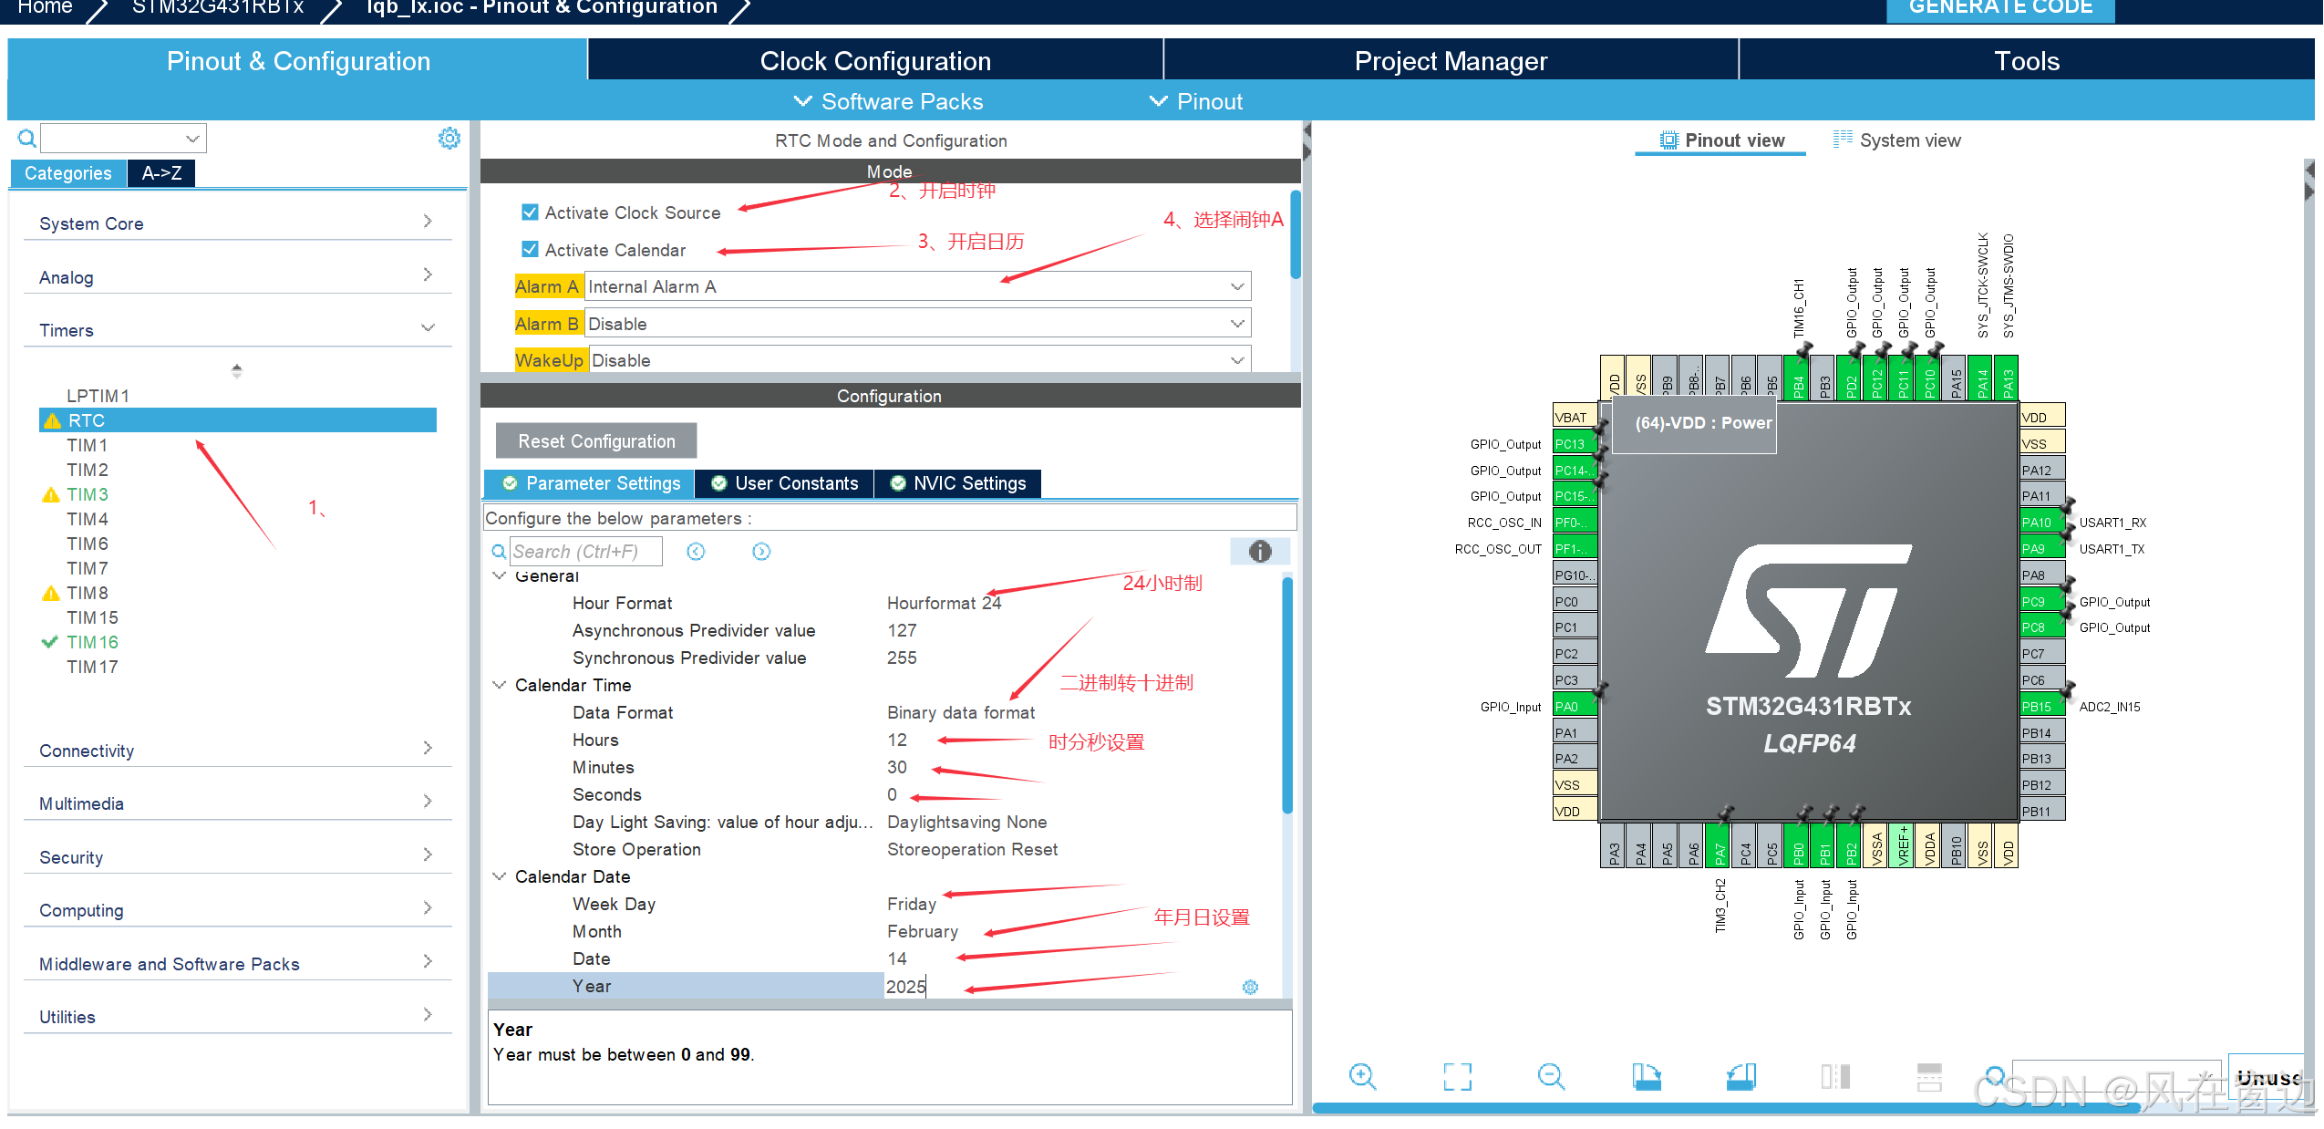This screenshot has height=1129, width=2324.
Task: Select TIM16 in the Timers list
Action: pos(92,642)
